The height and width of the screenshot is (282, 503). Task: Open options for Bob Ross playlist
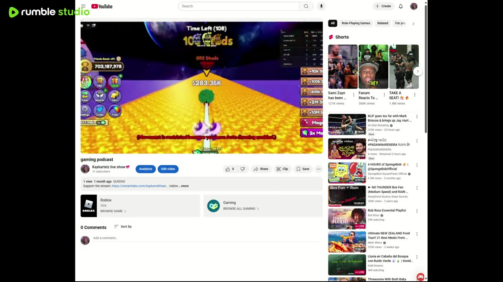(x=417, y=211)
